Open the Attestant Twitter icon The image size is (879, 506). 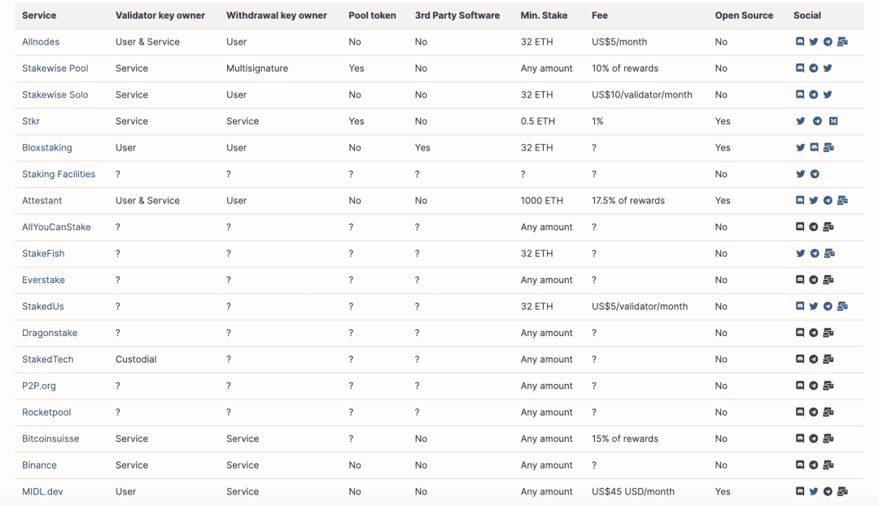point(813,200)
